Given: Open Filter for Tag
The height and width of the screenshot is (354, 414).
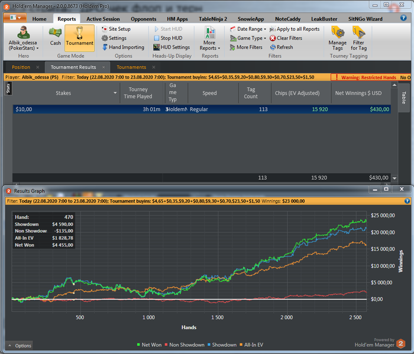Looking at the screenshot, I should (x=358, y=38).
